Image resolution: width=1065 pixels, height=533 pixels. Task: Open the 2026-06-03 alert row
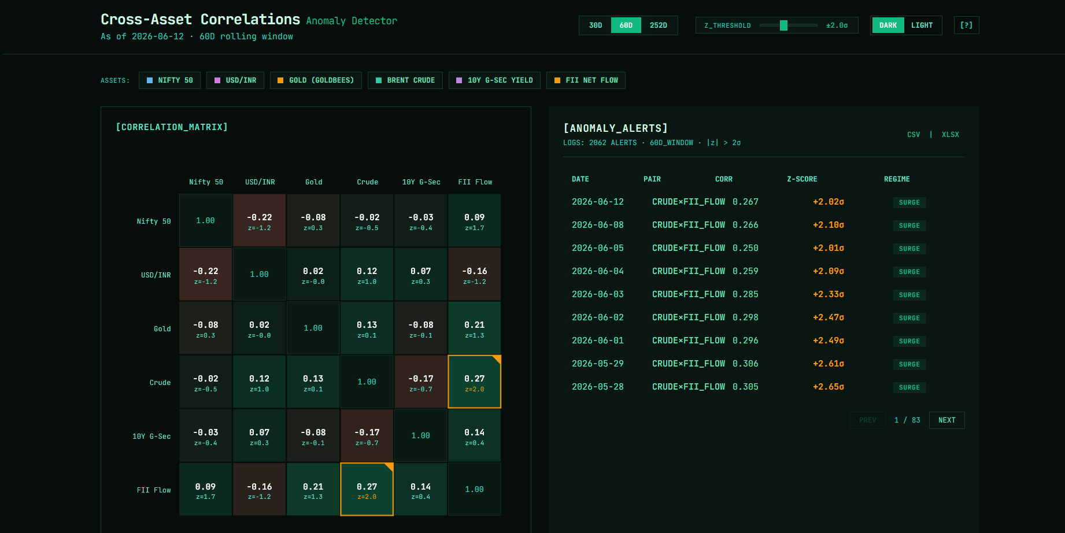point(764,294)
